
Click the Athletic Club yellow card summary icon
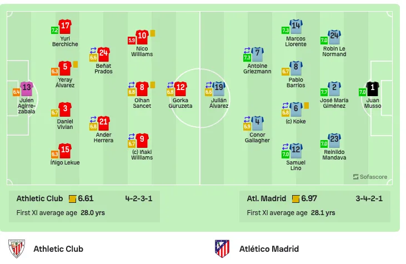pos(73,199)
